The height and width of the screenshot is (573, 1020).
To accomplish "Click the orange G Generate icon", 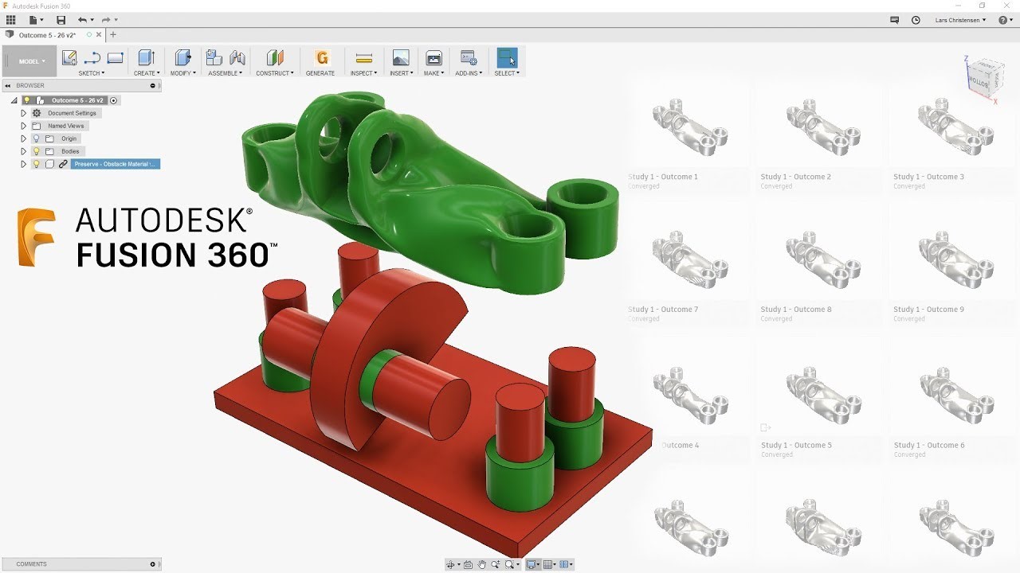I will [321, 57].
